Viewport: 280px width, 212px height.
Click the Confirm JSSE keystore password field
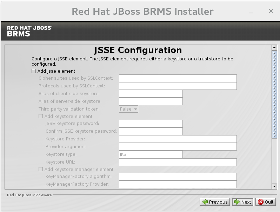(151, 131)
